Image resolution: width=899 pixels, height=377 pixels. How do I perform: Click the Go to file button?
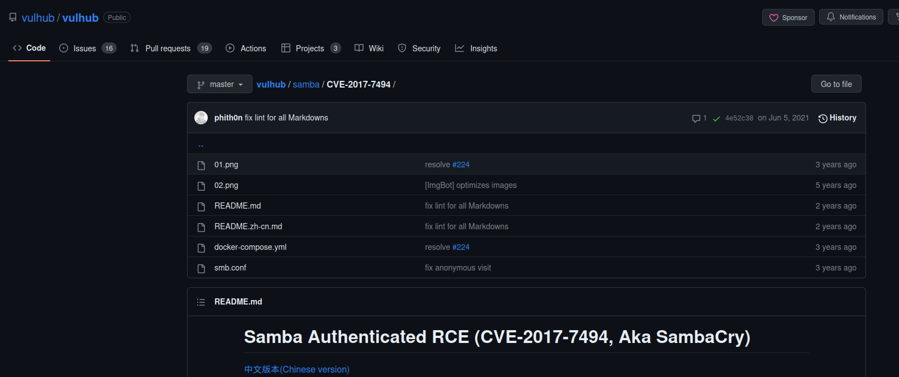[x=836, y=84]
